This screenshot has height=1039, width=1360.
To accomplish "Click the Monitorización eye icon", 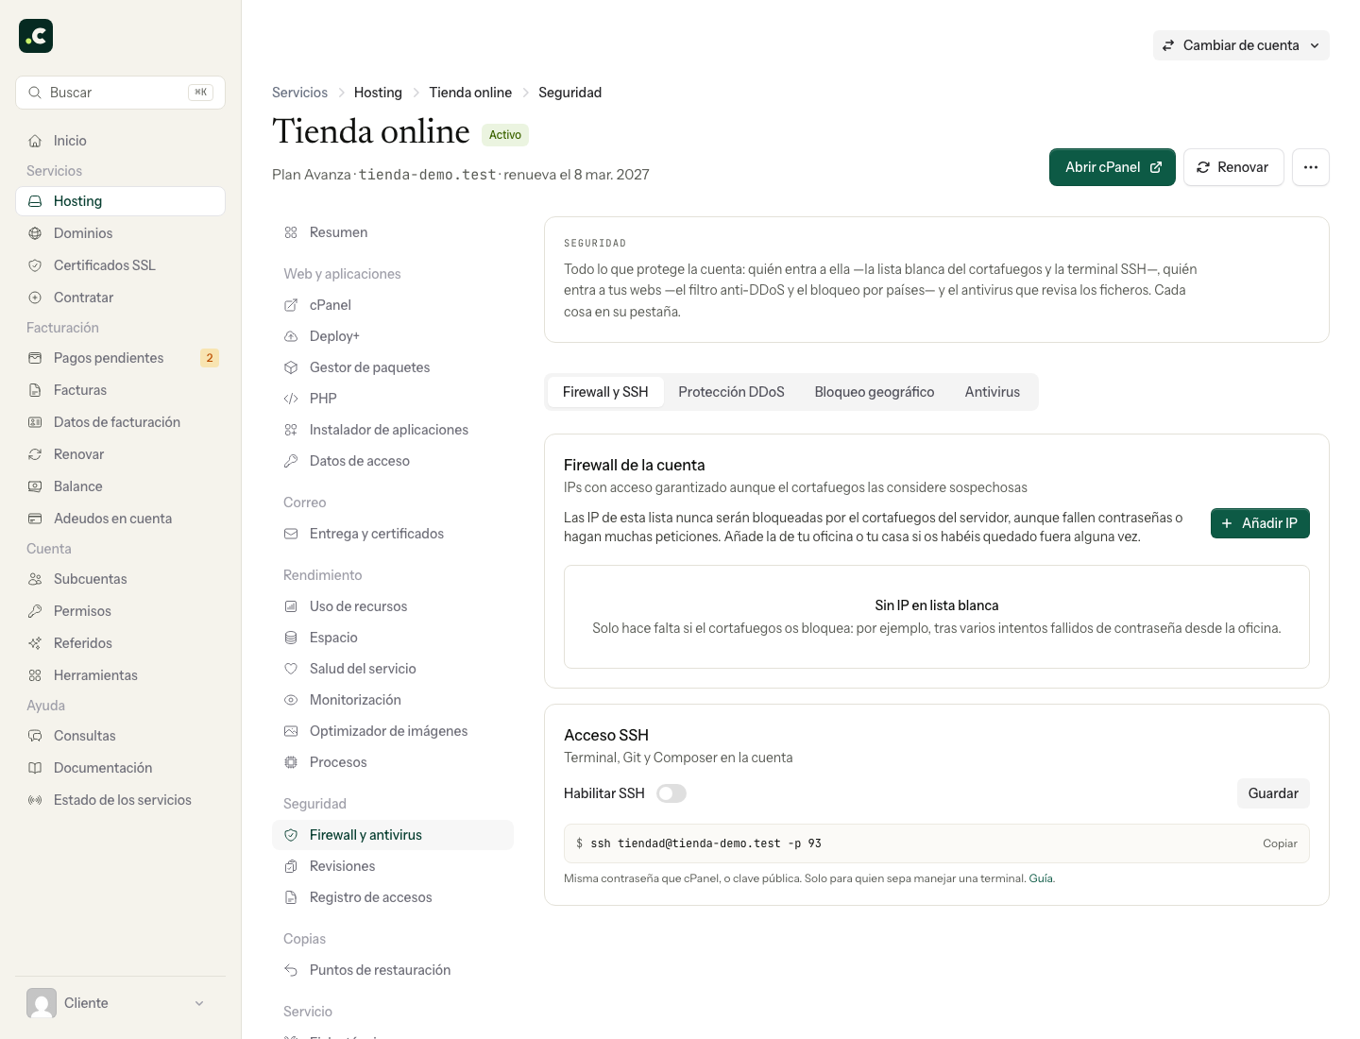I will pos(291,700).
